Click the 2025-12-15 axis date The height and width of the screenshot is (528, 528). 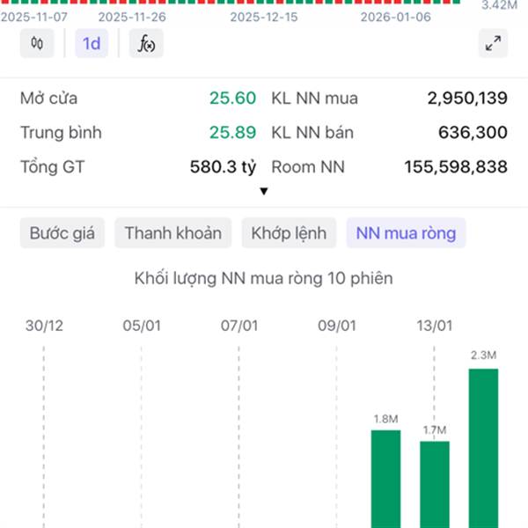(x=264, y=17)
